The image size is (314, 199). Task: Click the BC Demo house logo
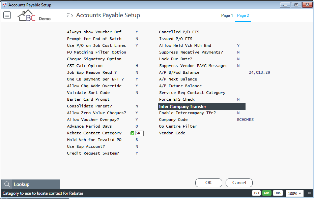(34, 15)
